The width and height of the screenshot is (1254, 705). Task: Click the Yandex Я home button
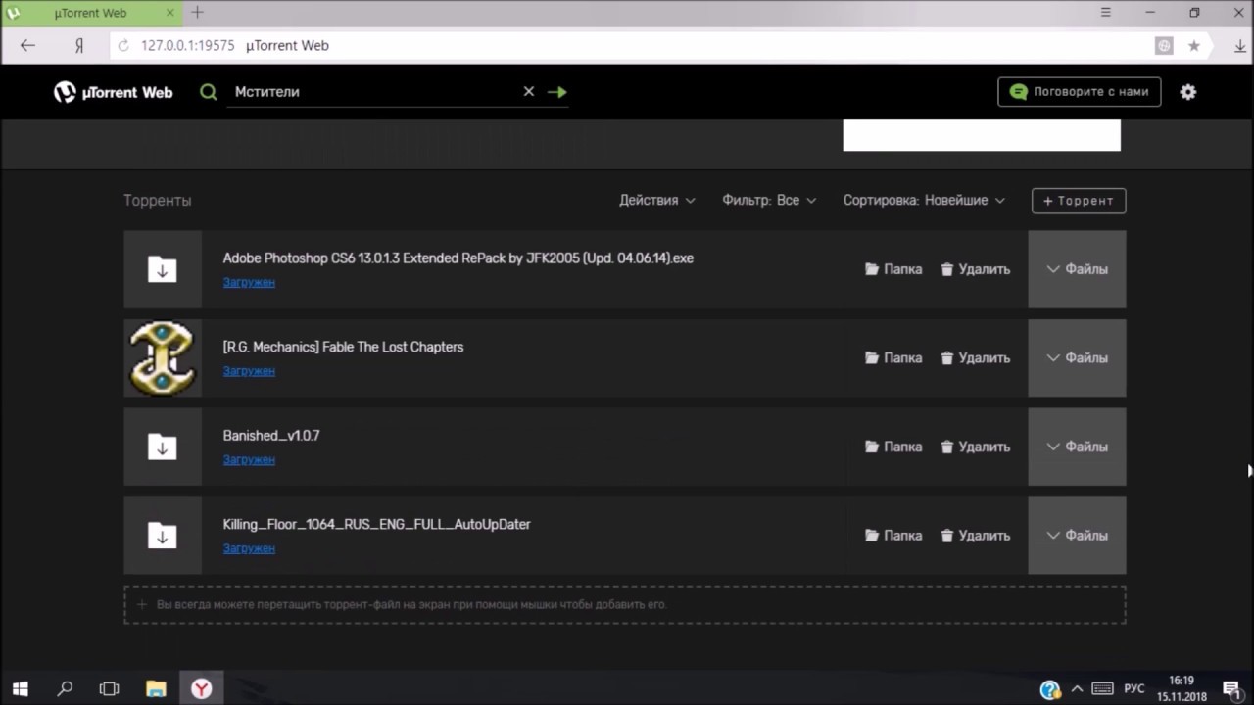pyautogui.click(x=79, y=46)
